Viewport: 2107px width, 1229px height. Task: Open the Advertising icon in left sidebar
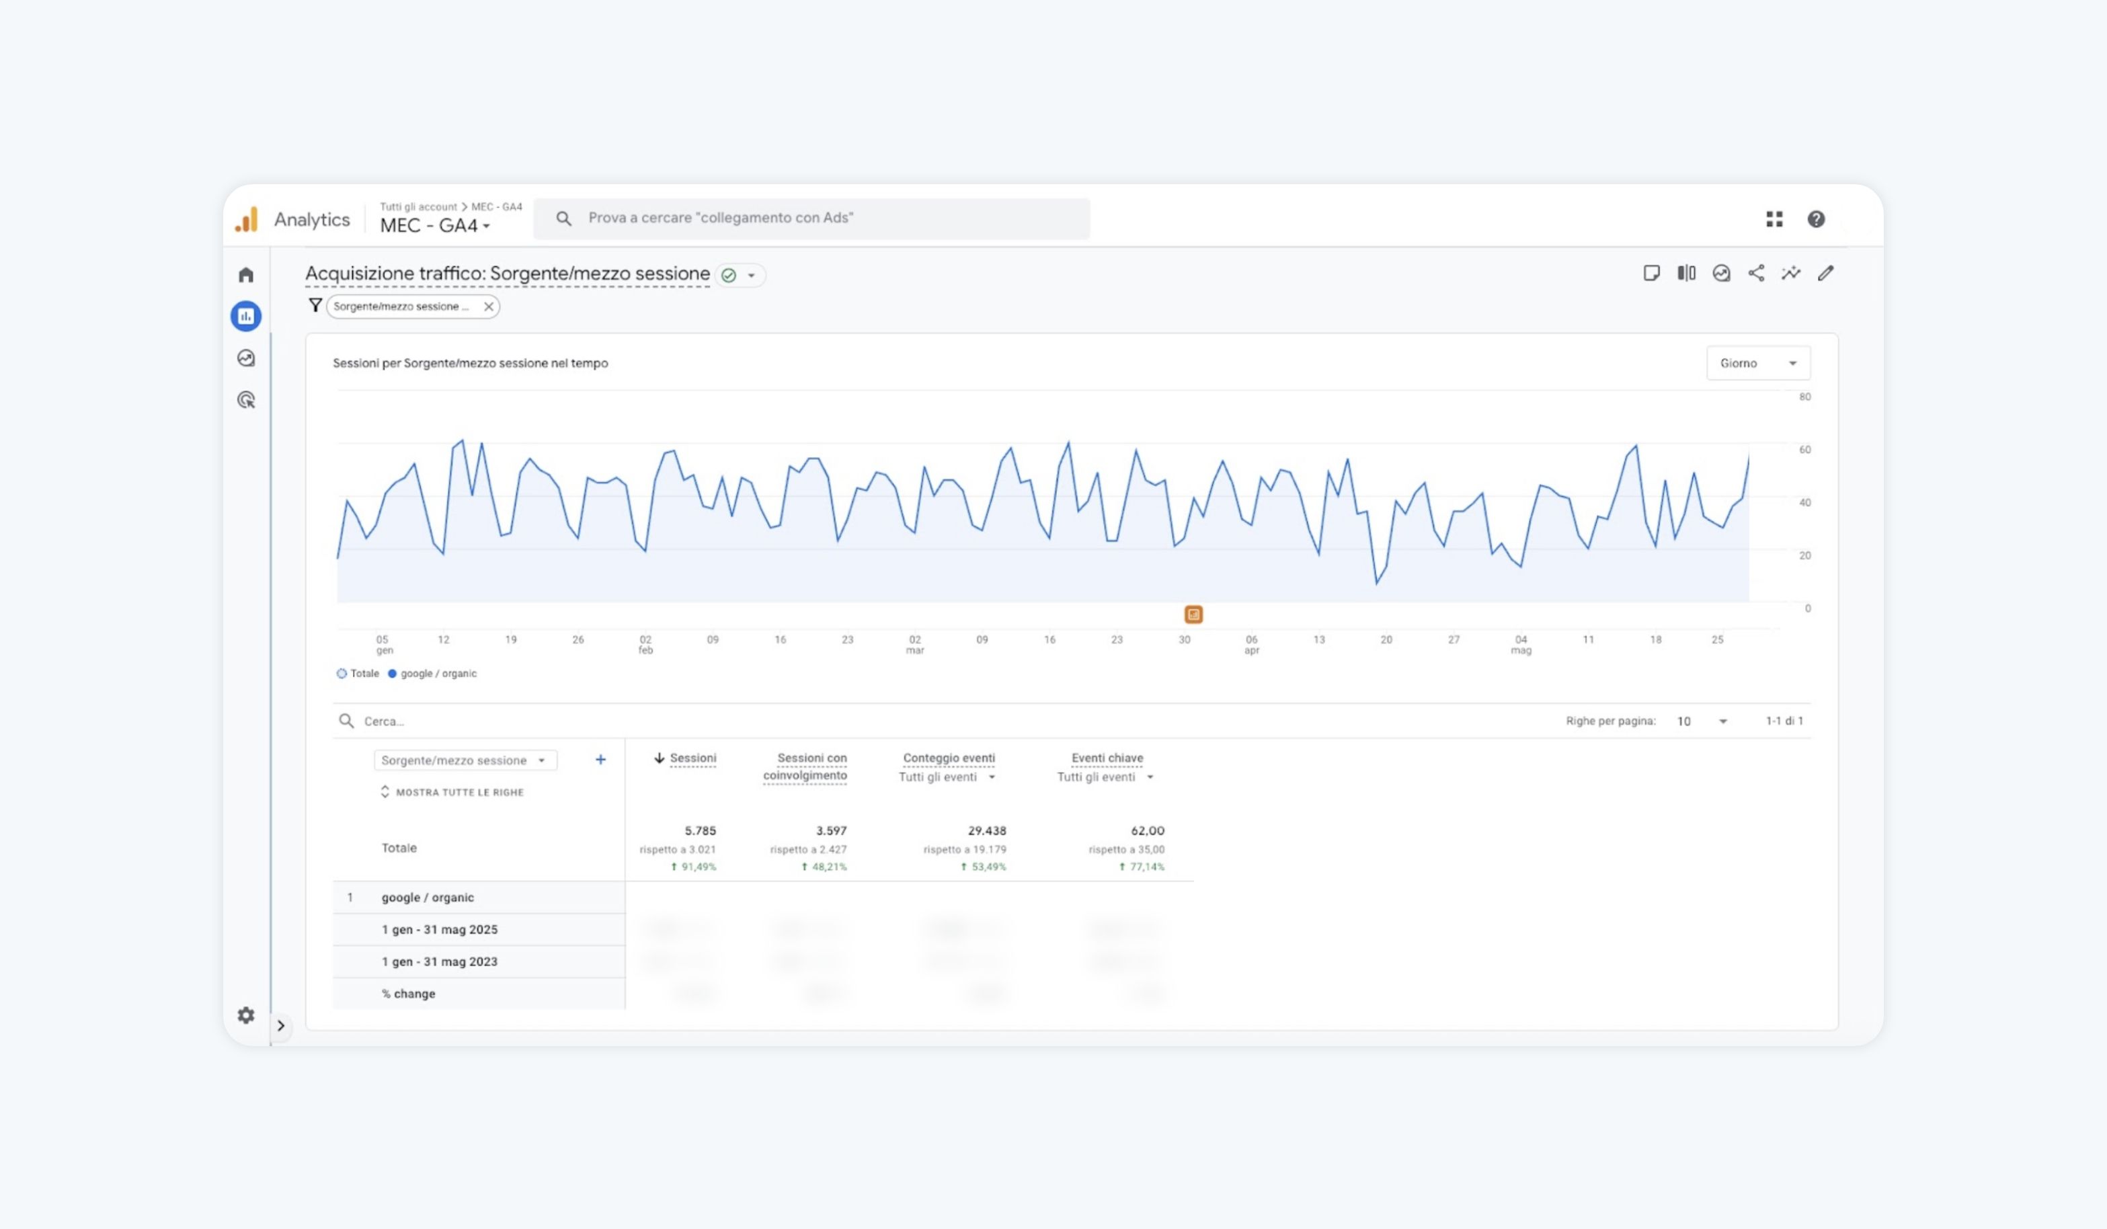246,399
